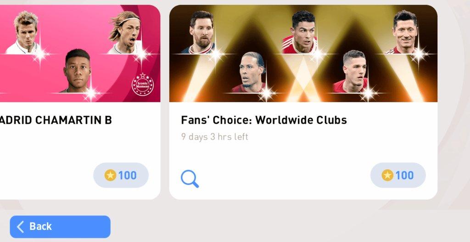Select the MADRID CHAMARTIN B title text
Screen dimensions: 470x242
tap(56, 120)
